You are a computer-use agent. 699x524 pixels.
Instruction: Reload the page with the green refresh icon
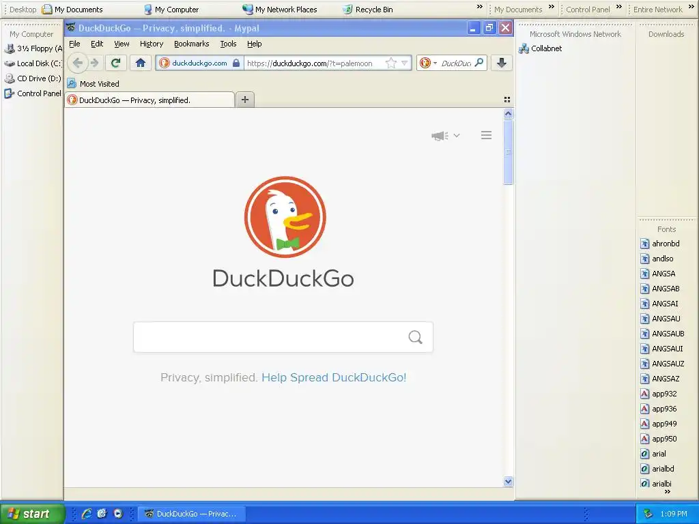coord(115,63)
